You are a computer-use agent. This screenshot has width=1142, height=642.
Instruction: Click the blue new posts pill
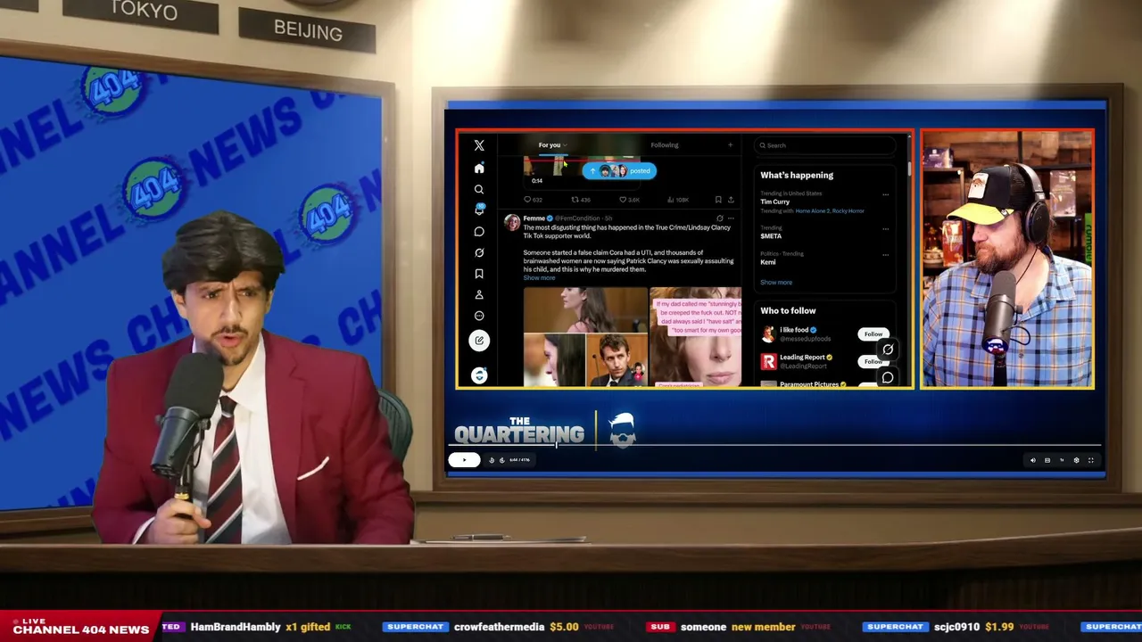click(x=619, y=171)
